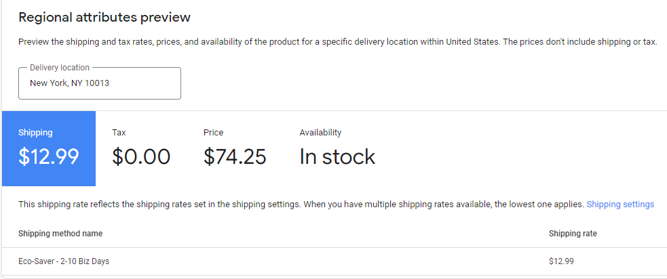
Task: Click the blue Shipping tile background
Action: point(49,176)
